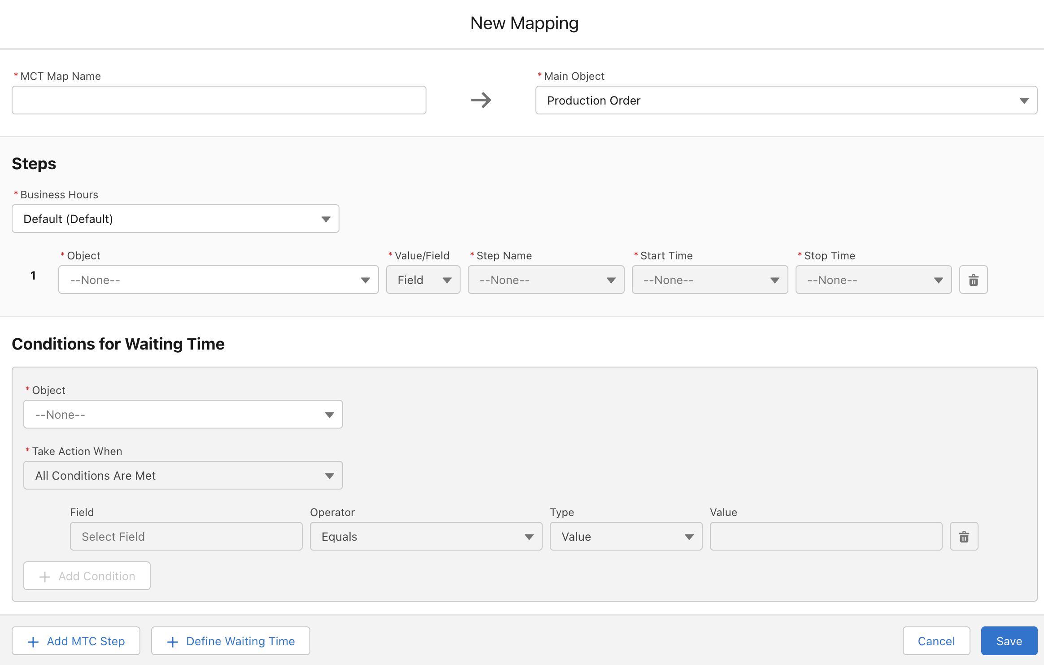The height and width of the screenshot is (665, 1044).
Task: Open Take Action When dropdown
Action: coord(183,476)
